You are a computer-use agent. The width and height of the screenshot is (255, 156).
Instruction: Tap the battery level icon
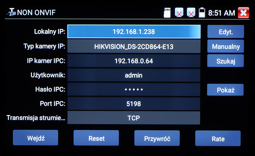202,13
